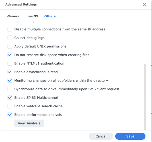The height and width of the screenshot is (142, 152).
Task: Uncheck Enable performance analysis
Action: click(x=10, y=115)
